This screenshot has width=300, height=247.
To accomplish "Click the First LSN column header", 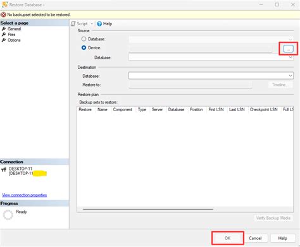I will [216, 109].
